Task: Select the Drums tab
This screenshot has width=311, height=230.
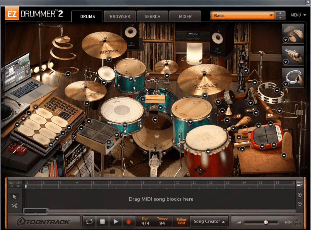Action: click(x=87, y=17)
